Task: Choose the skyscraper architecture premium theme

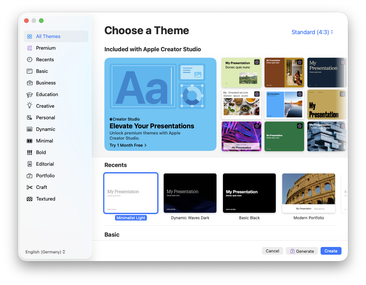Action: click(x=327, y=136)
